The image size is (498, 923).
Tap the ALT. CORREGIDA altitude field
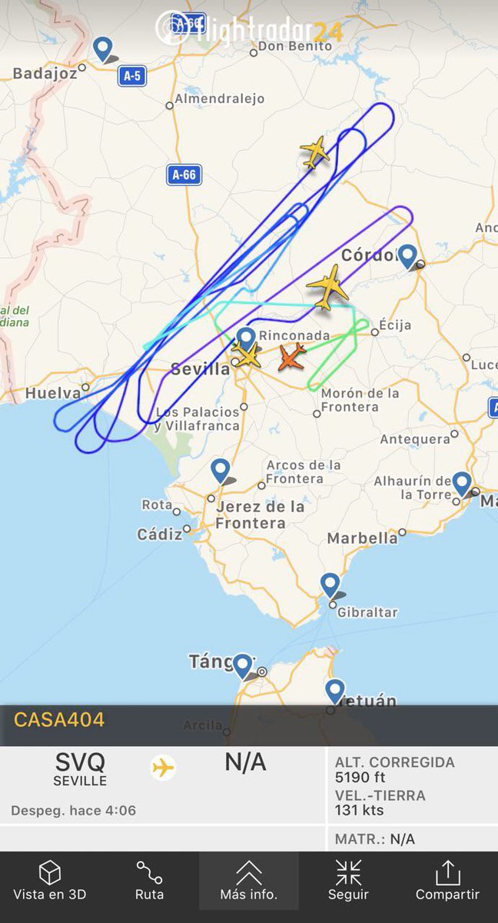click(395, 770)
